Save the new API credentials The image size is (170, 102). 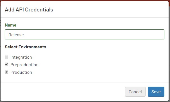[156, 92]
